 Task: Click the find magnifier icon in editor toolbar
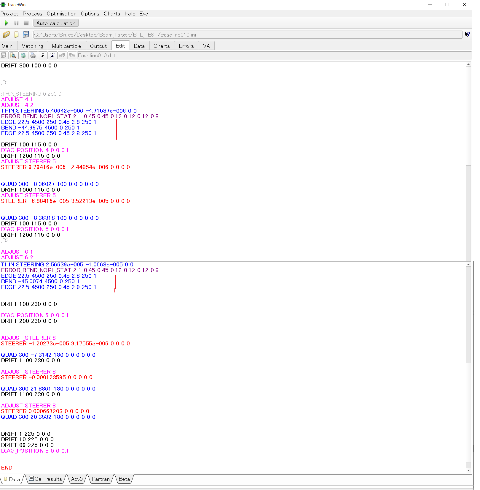(13, 55)
